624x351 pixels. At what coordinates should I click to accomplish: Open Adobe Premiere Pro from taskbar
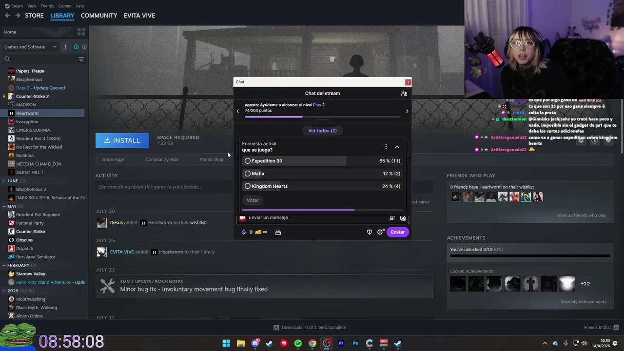tap(341, 343)
